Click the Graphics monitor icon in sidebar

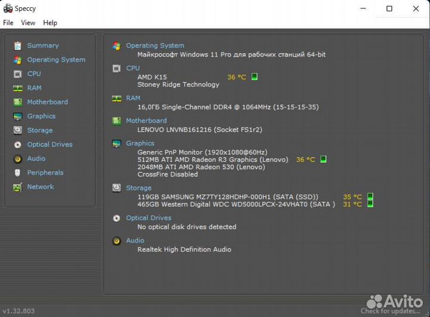coord(17,117)
